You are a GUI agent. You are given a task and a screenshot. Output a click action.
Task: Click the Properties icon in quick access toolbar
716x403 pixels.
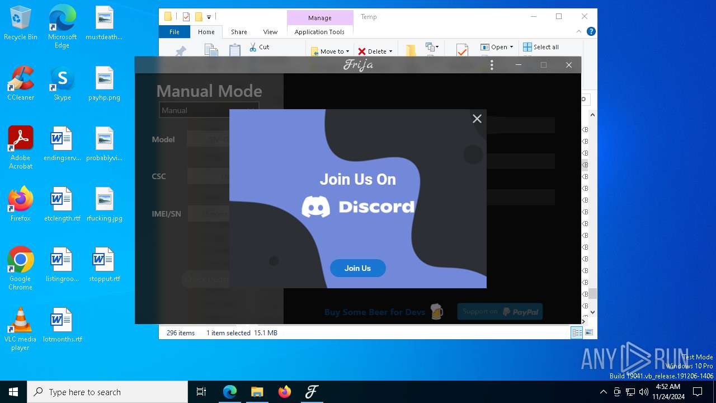[x=186, y=17]
